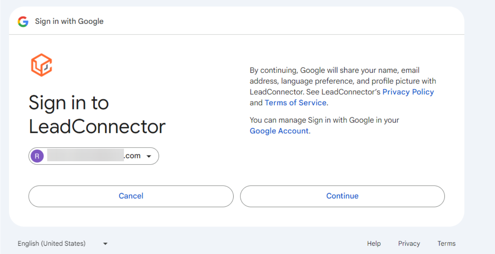Go to the Google Account link
Viewport: 495px width, 254px height.
click(x=279, y=131)
